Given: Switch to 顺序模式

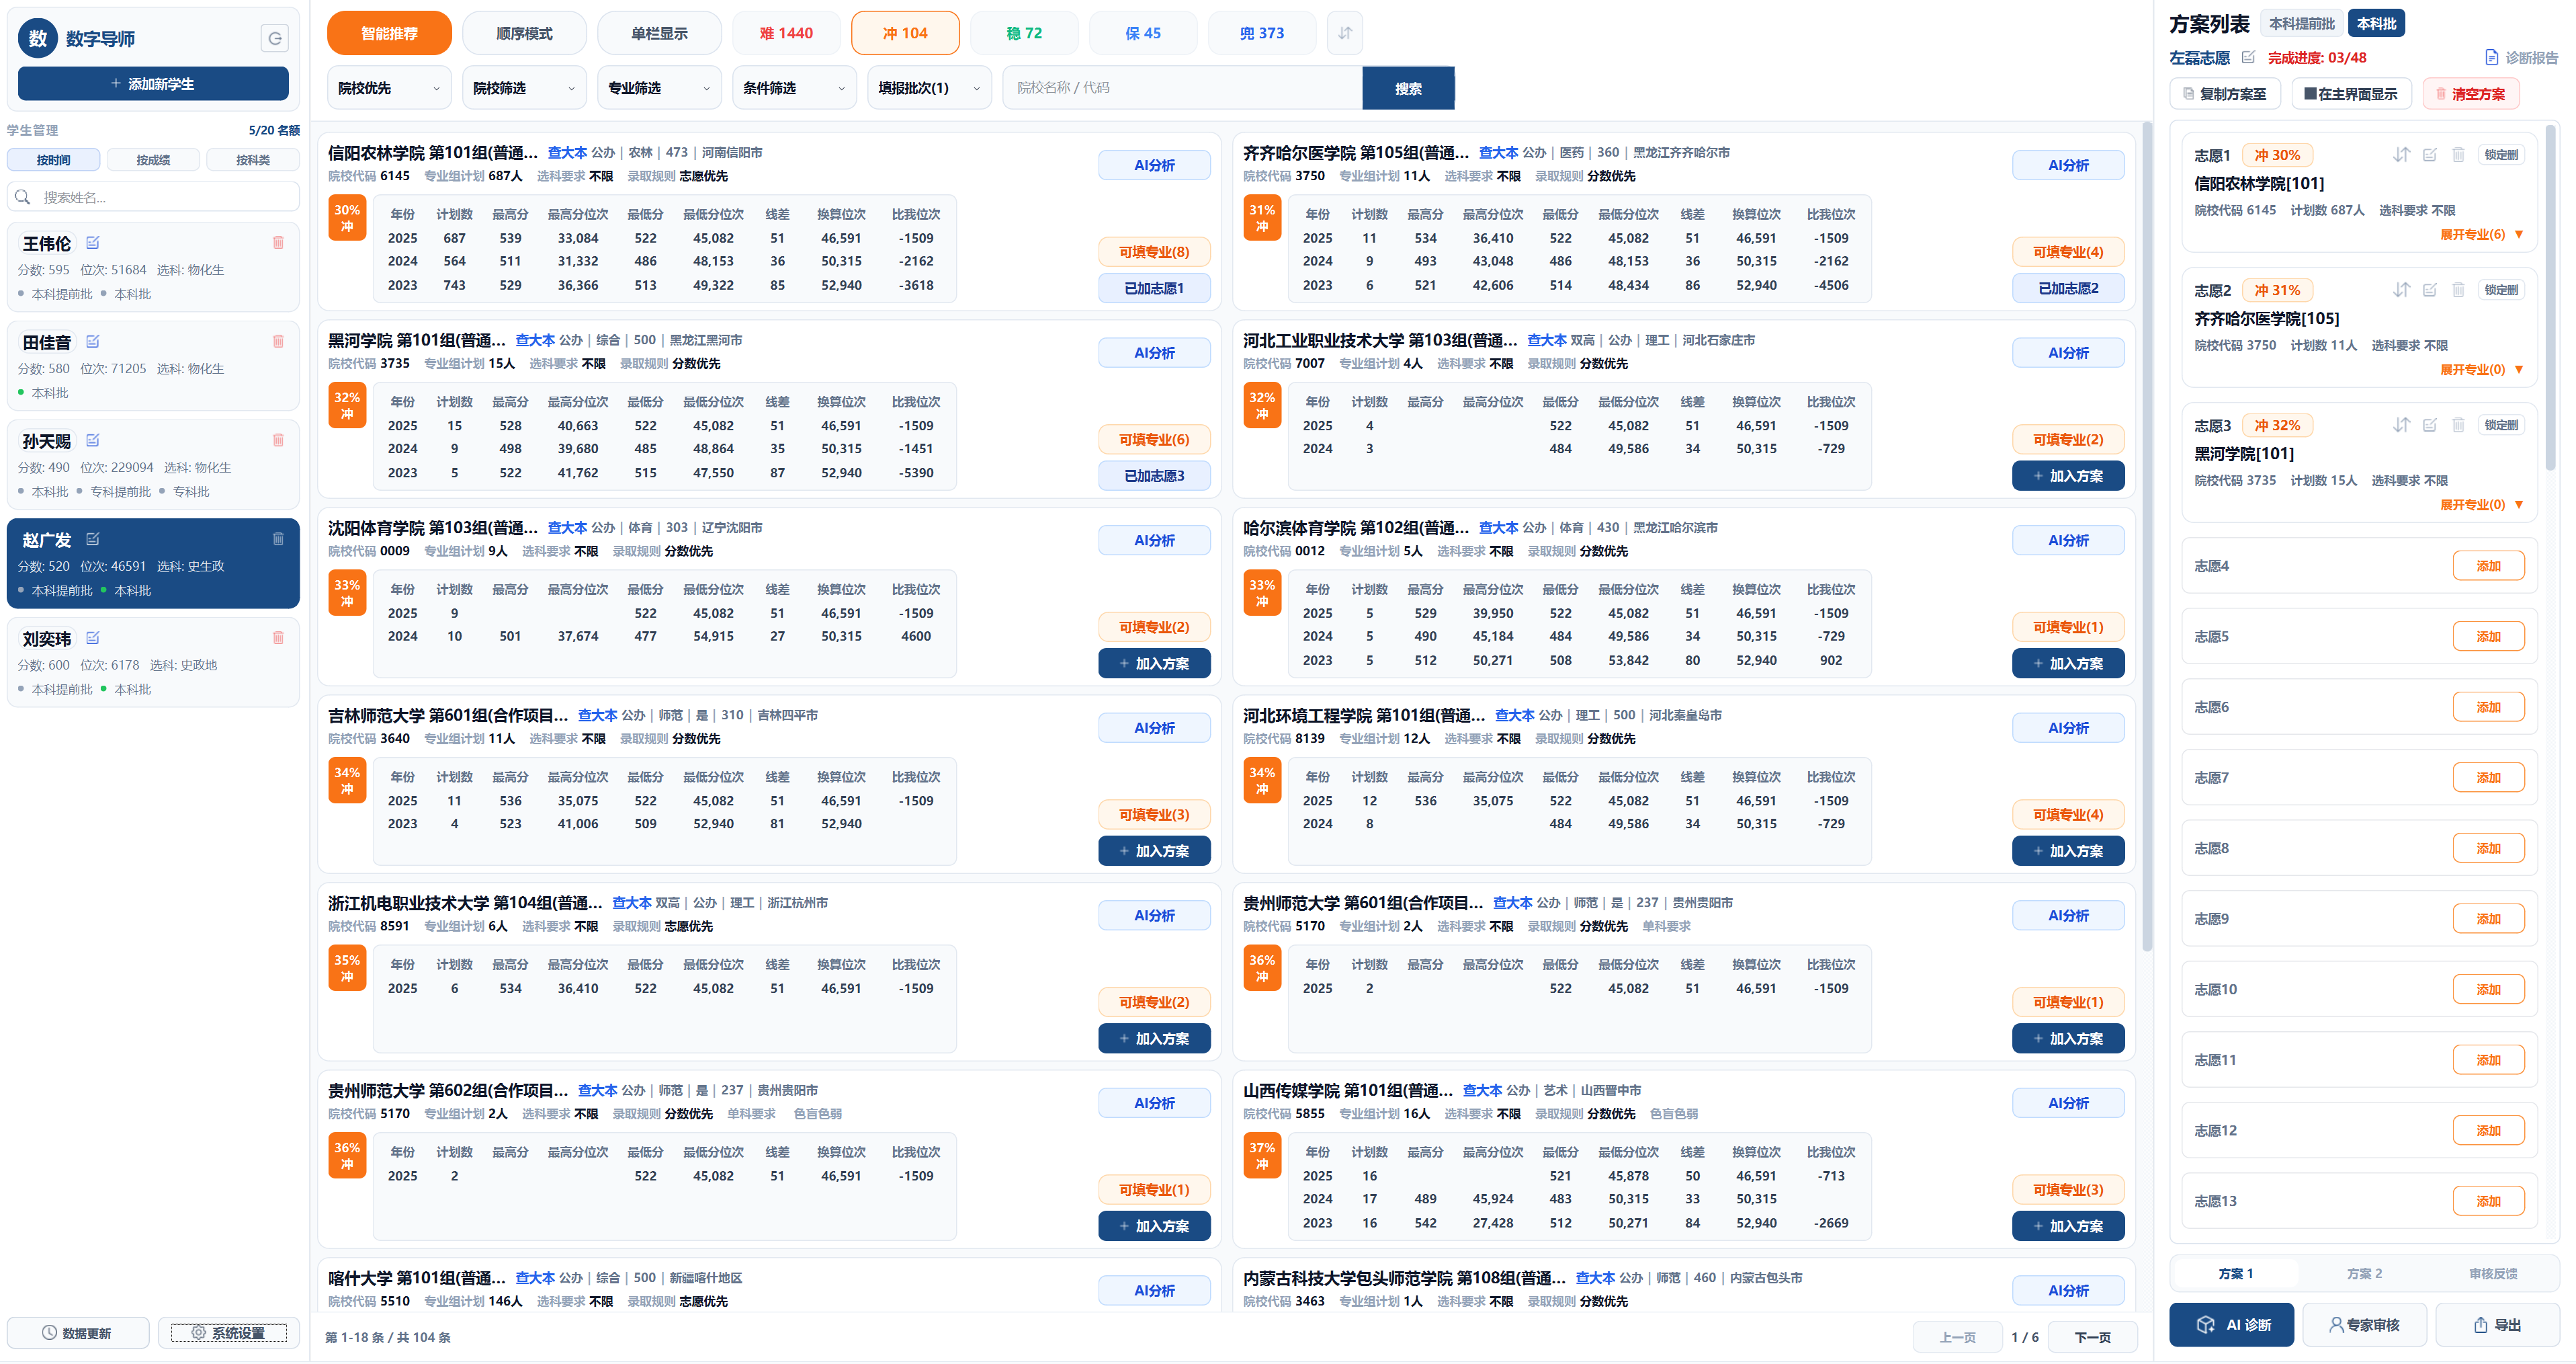Looking at the screenshot, I should click(x=524, y=33).
